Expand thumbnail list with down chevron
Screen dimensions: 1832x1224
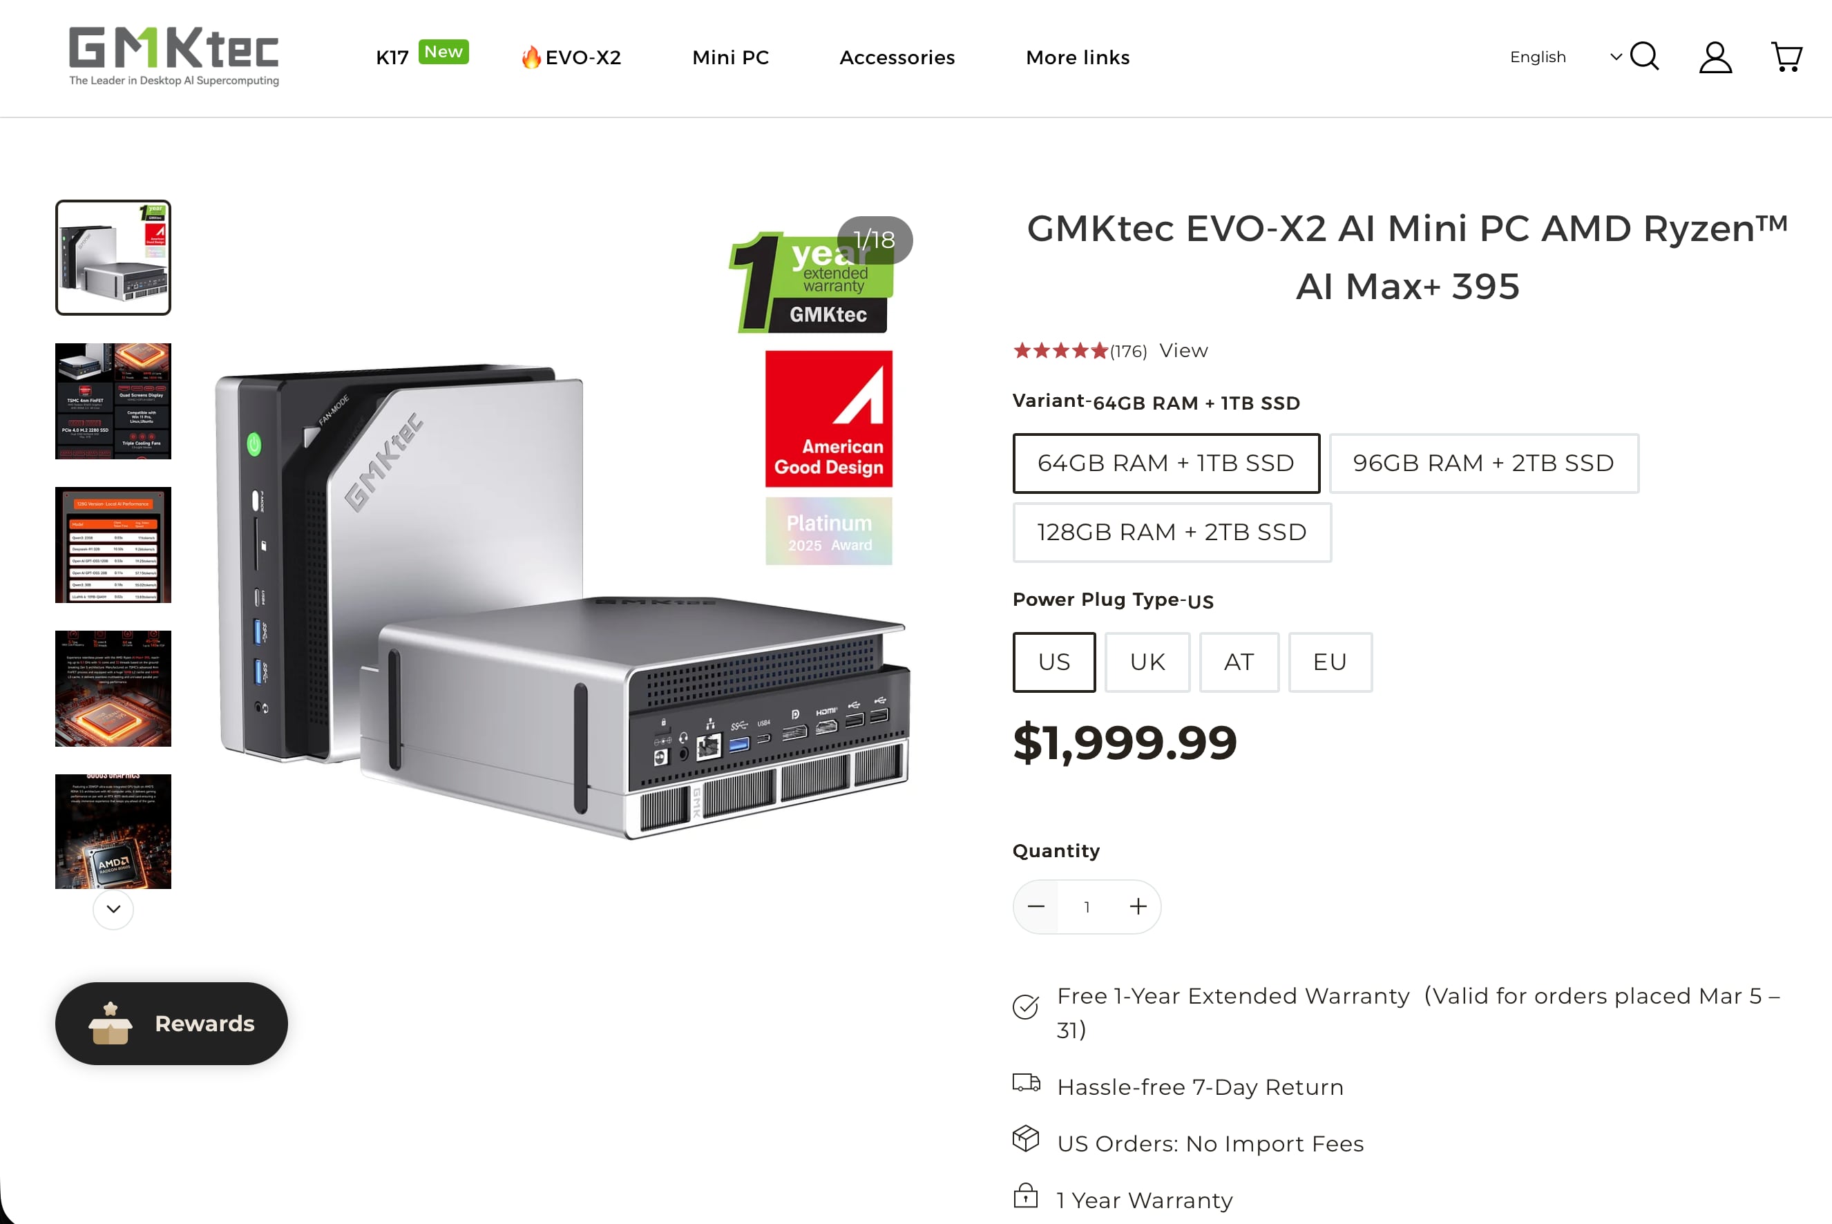pos(113,908)
